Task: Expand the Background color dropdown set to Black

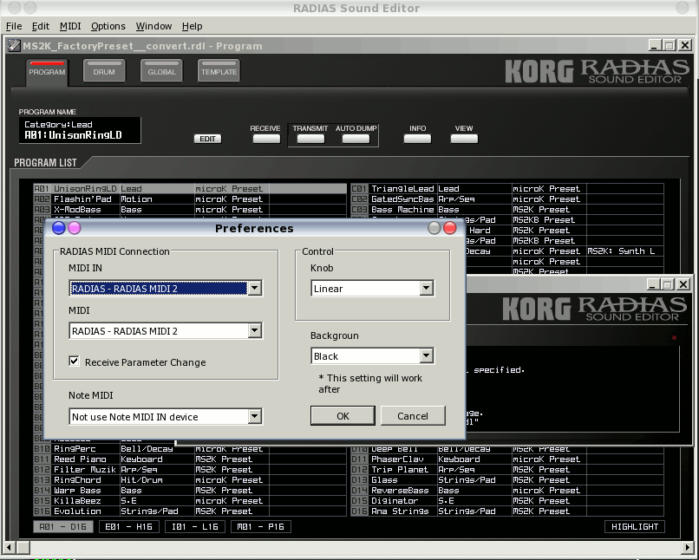Action: [x=426, y=356]
